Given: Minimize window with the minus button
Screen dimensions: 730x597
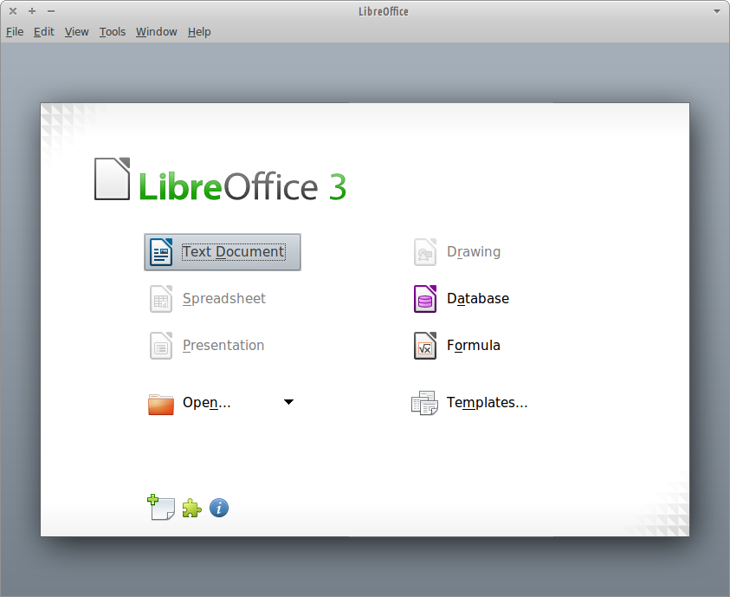Looking at the screenshot, I should pyautogui.click(x=51, y=10).
